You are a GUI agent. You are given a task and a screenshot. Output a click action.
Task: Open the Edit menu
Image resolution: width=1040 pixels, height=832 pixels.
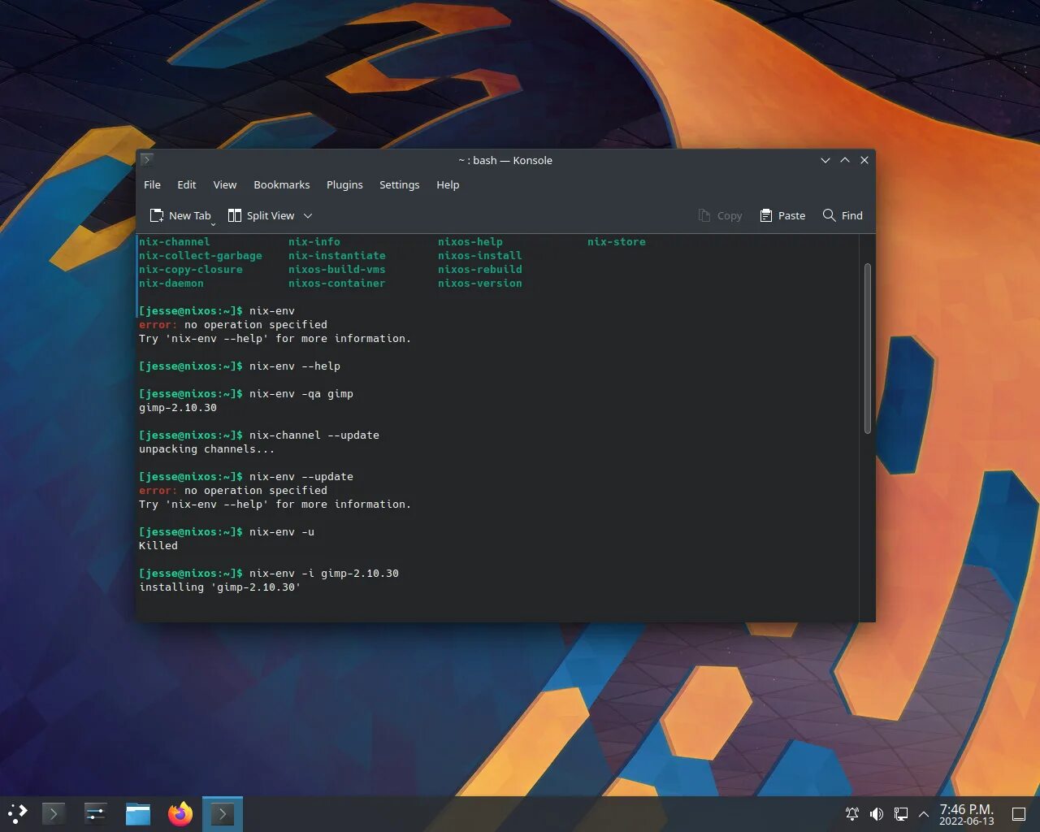tap(186, 184)
